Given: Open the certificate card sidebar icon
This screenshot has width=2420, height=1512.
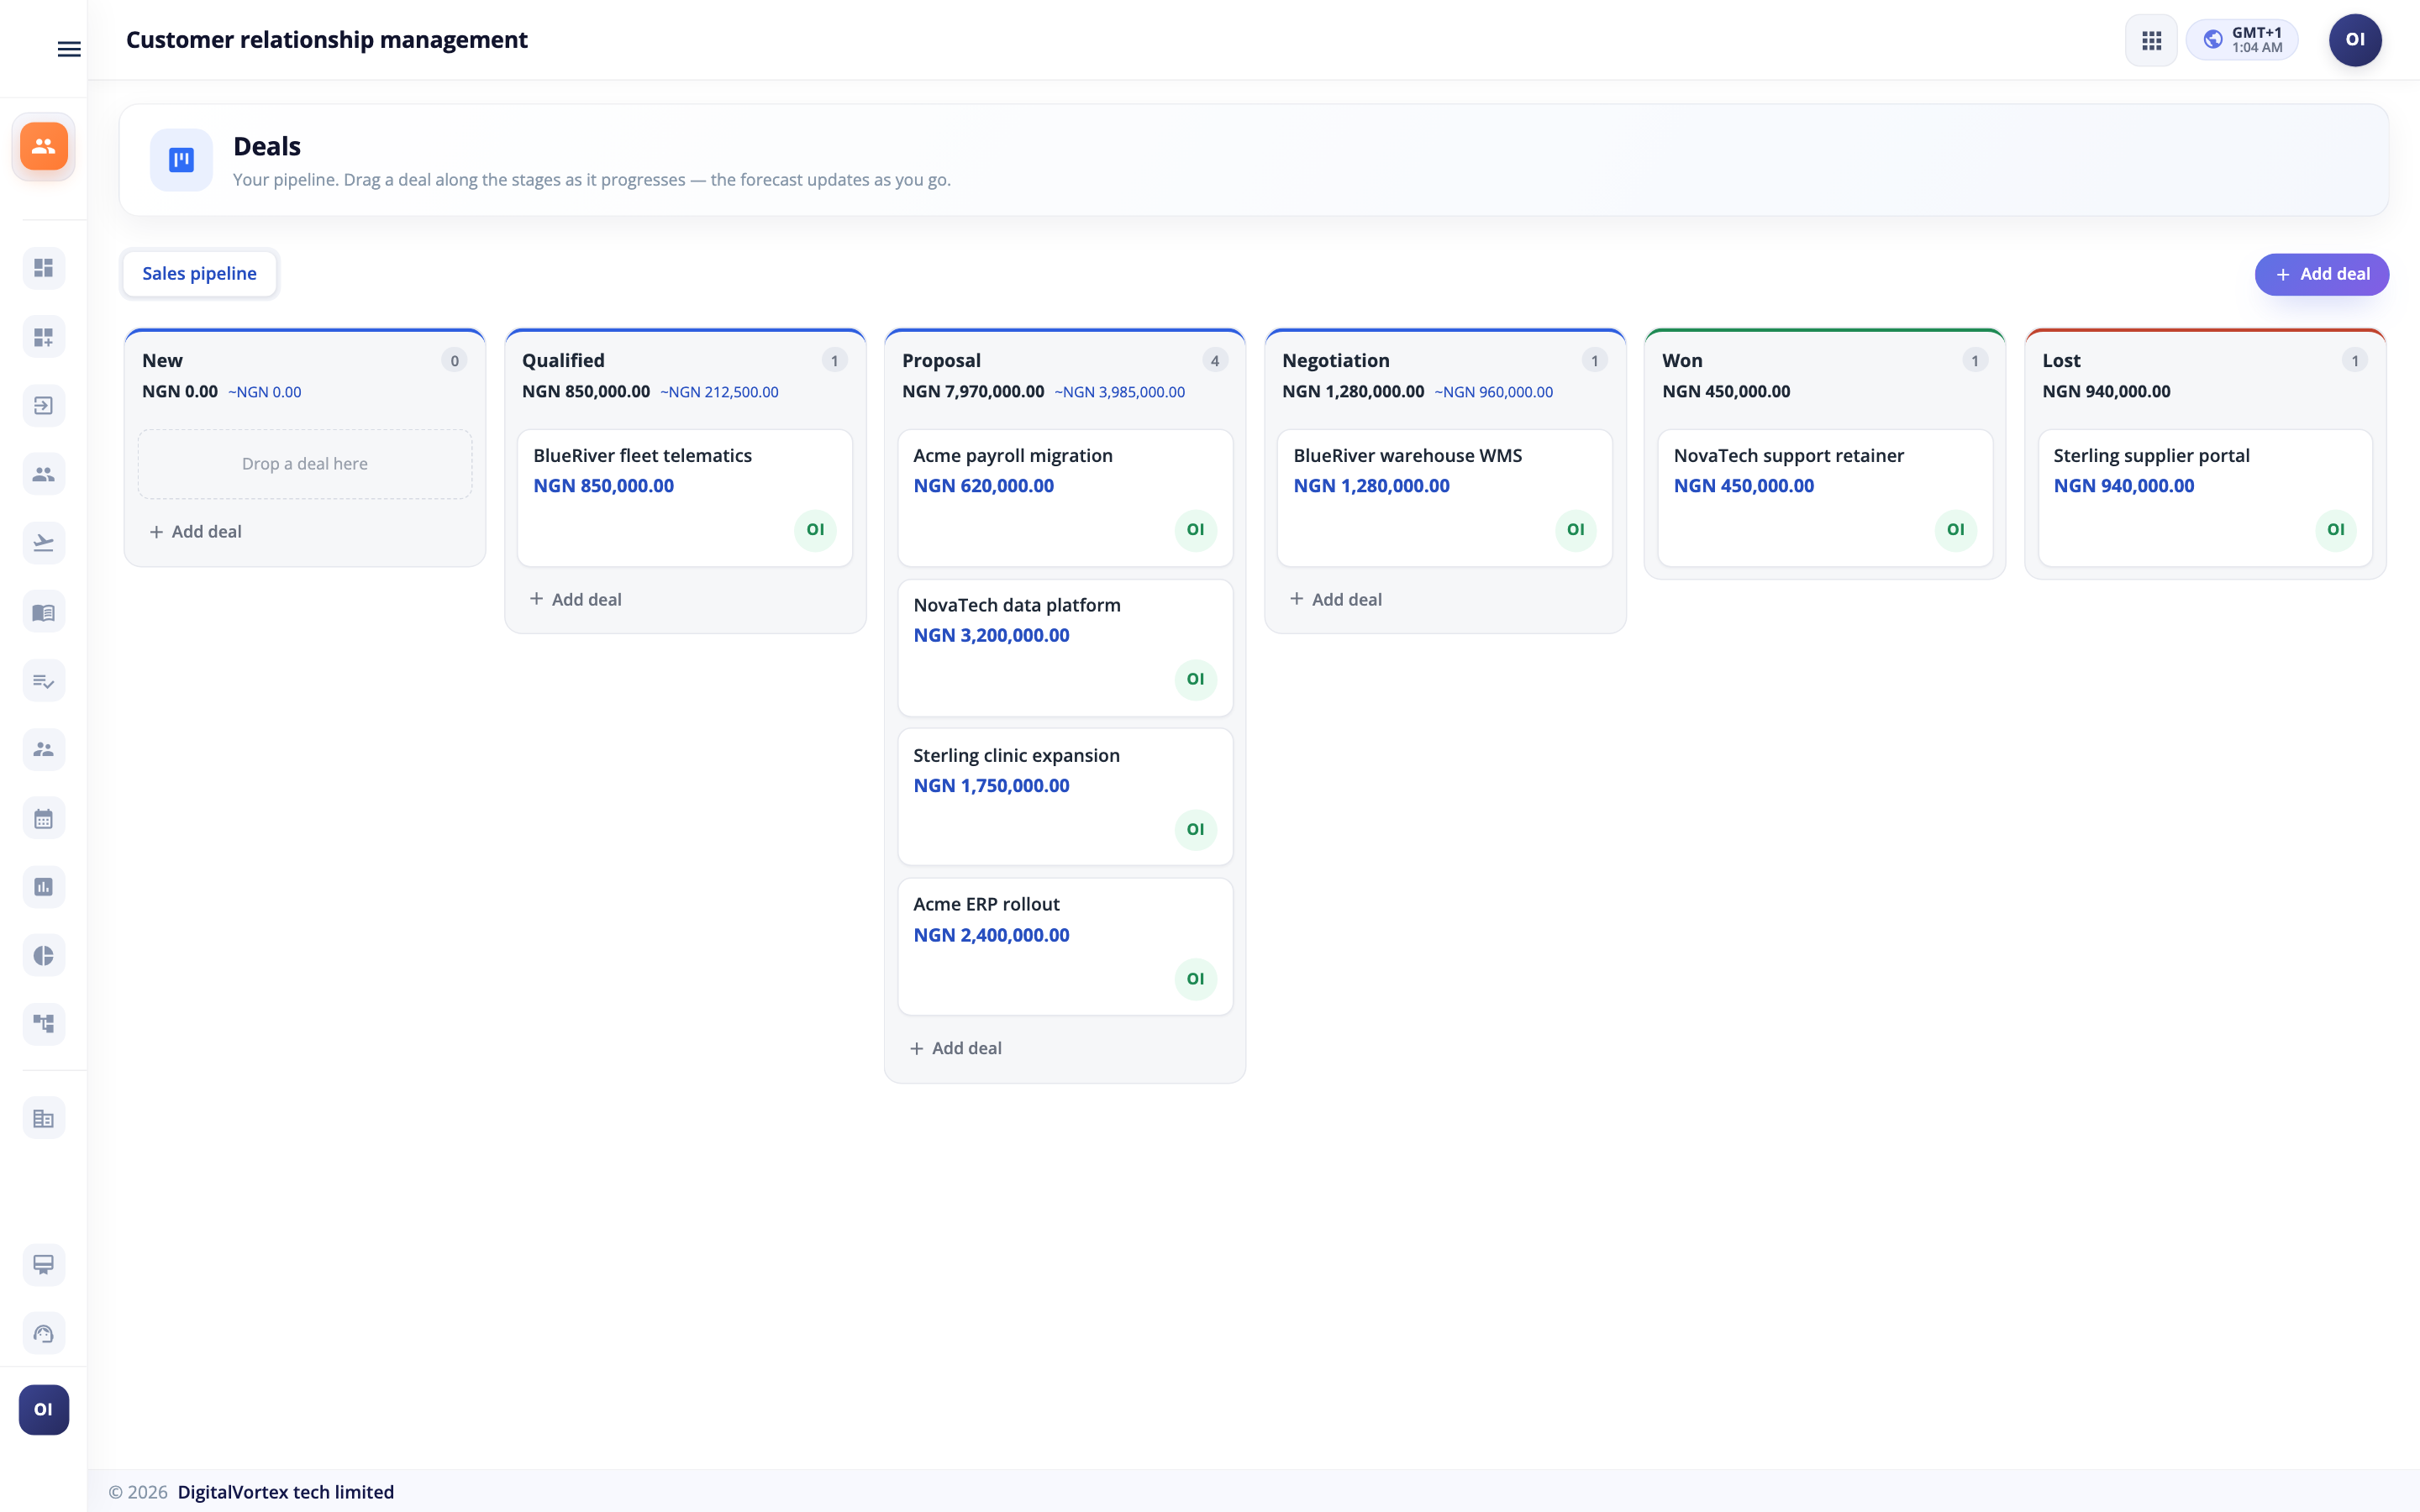Looking at the screenshot, I should click(x=43, y=1265).
